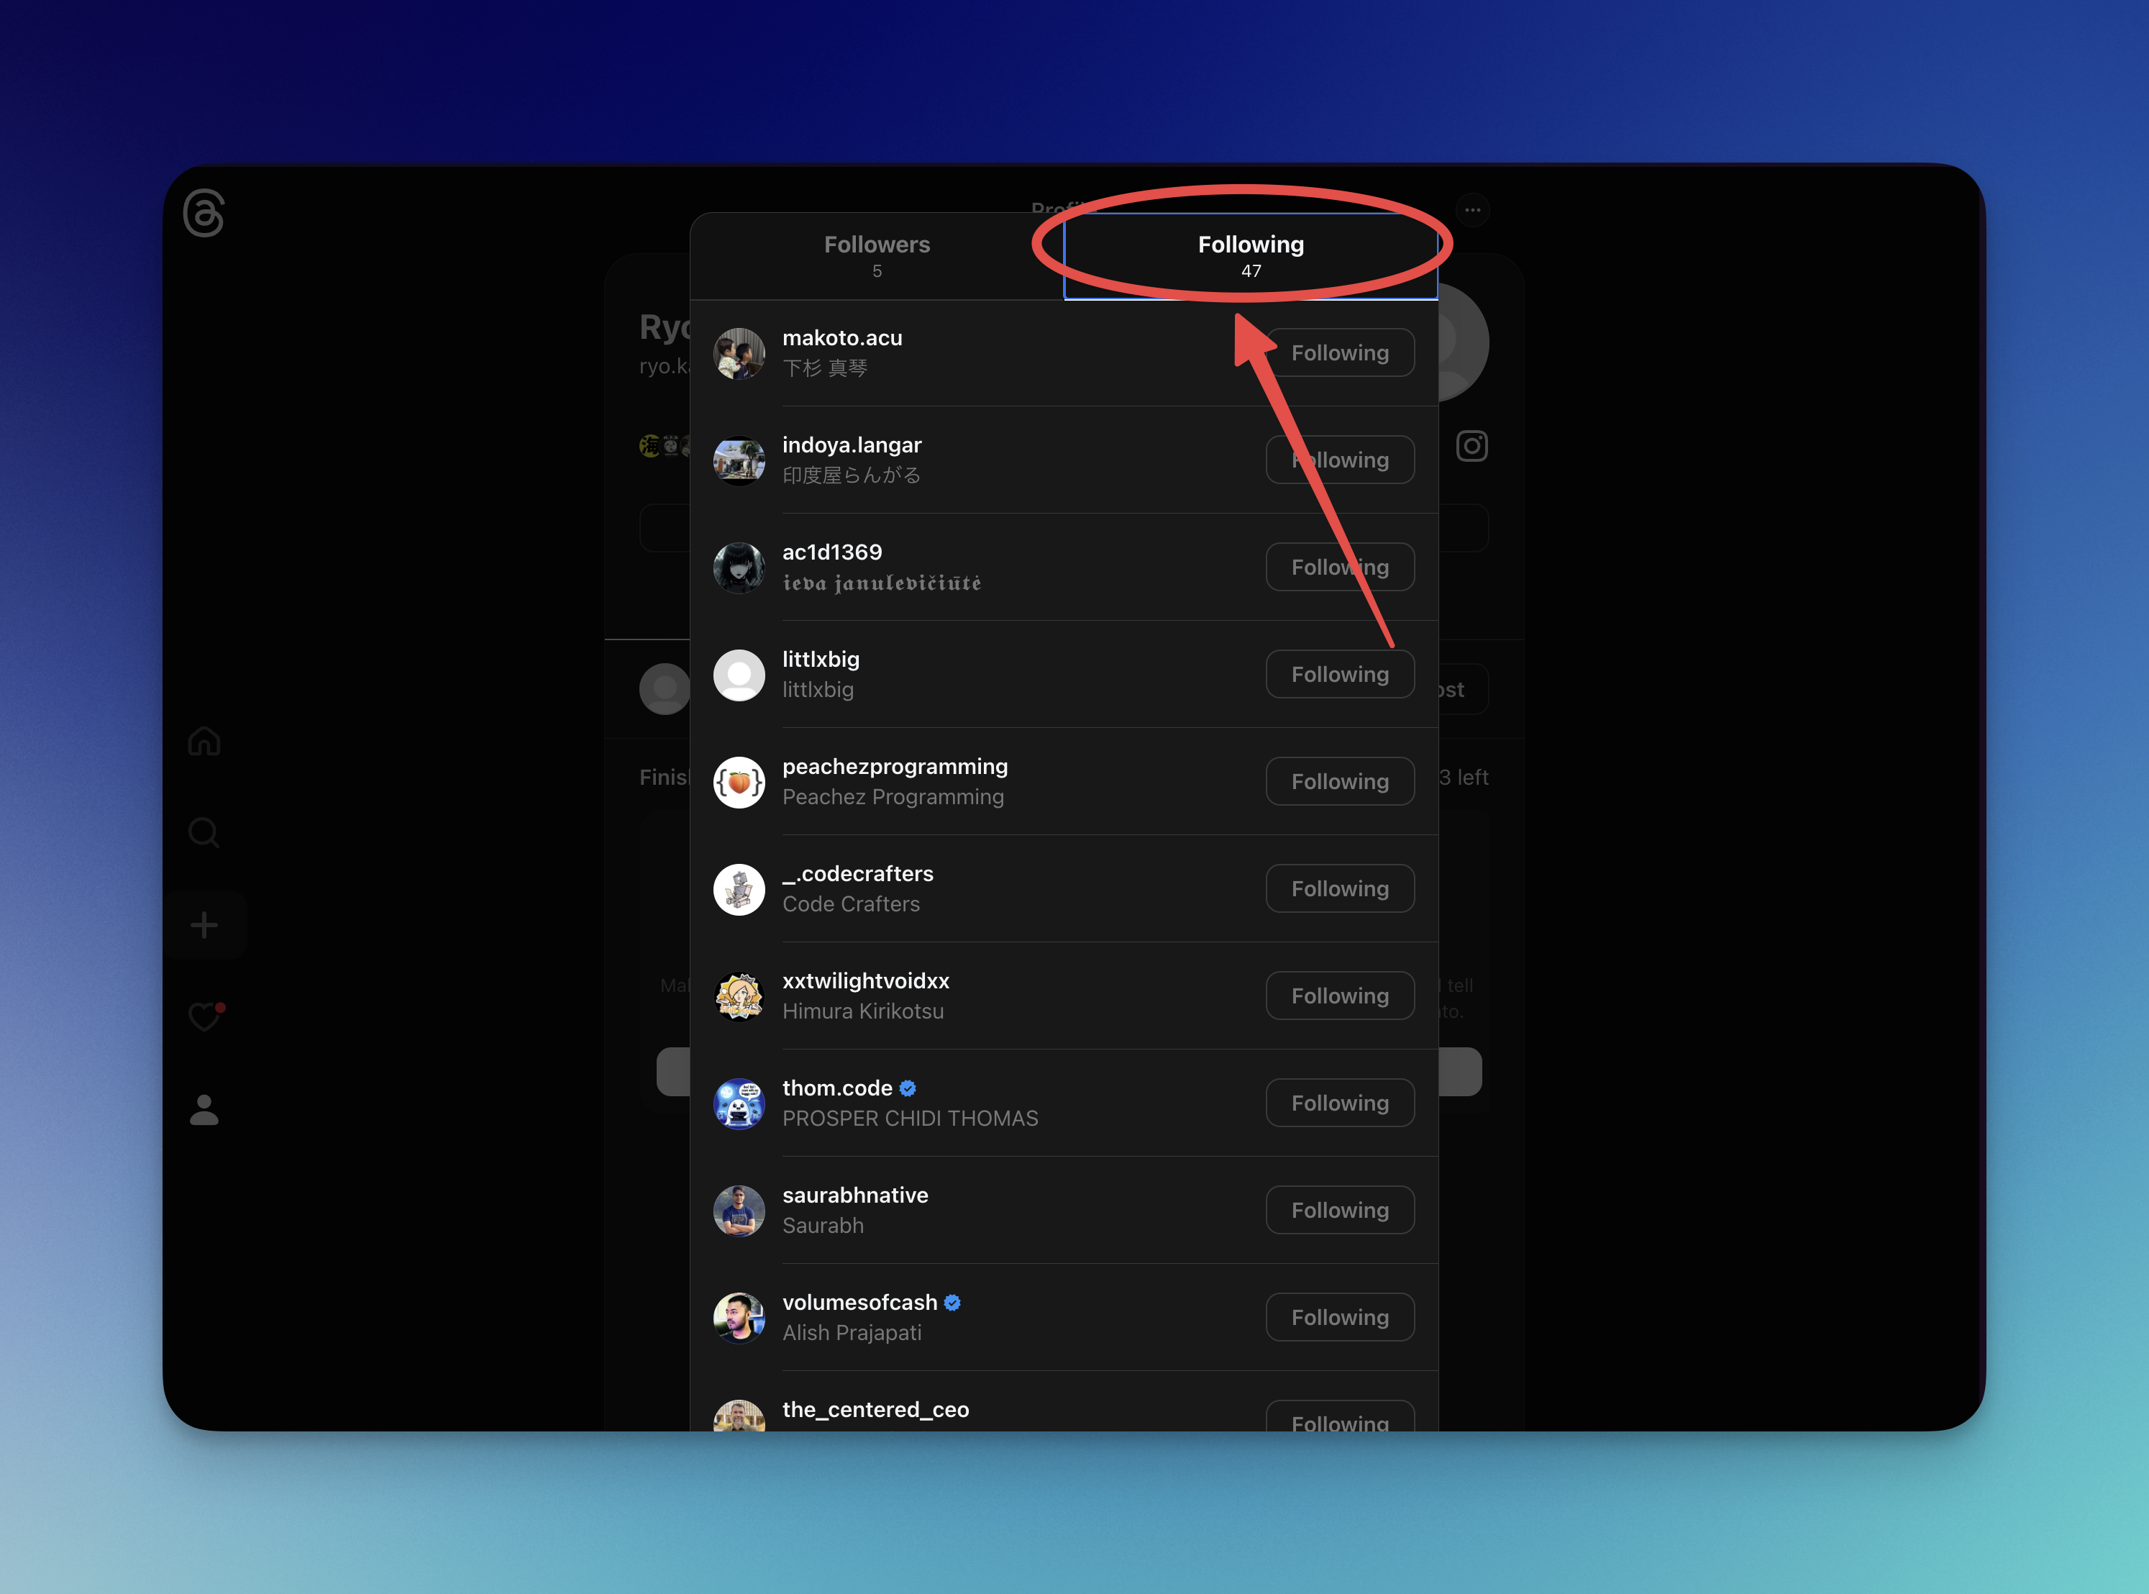
Task: Click the Threads logo icon
Action: pos(204,213)
